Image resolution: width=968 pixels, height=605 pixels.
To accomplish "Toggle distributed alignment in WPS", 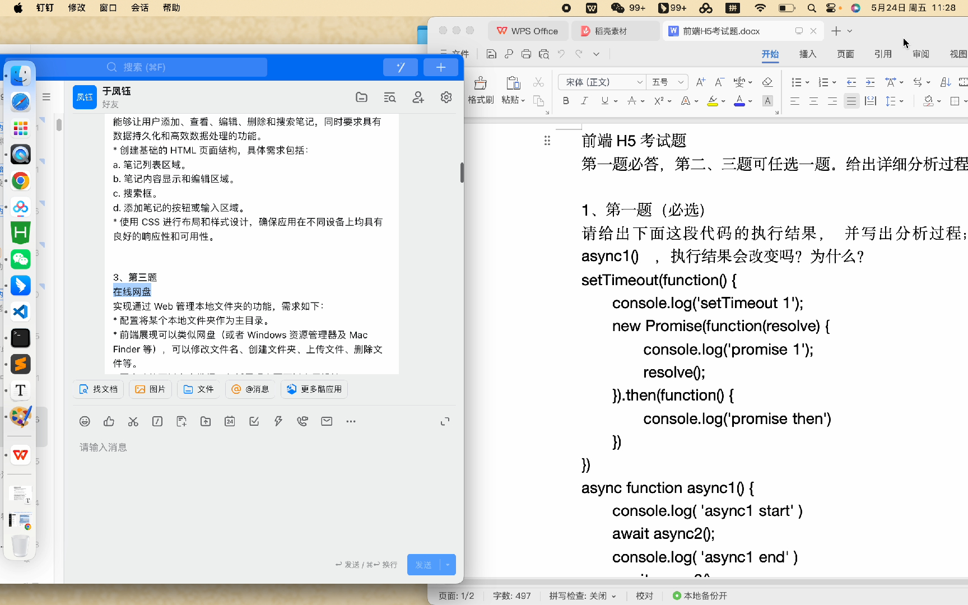I will coord(870,101).
